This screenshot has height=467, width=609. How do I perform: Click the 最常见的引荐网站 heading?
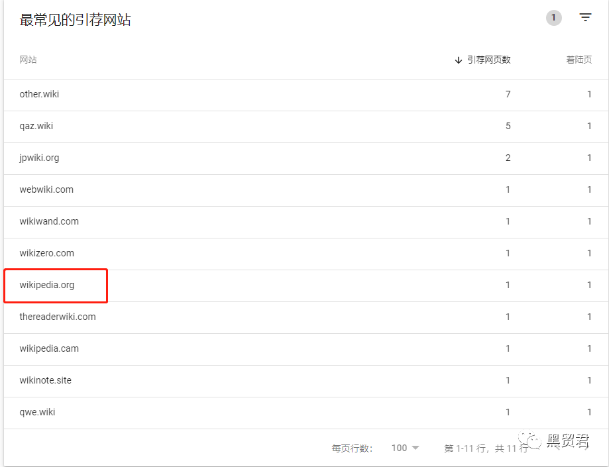(x=75, y=20)
